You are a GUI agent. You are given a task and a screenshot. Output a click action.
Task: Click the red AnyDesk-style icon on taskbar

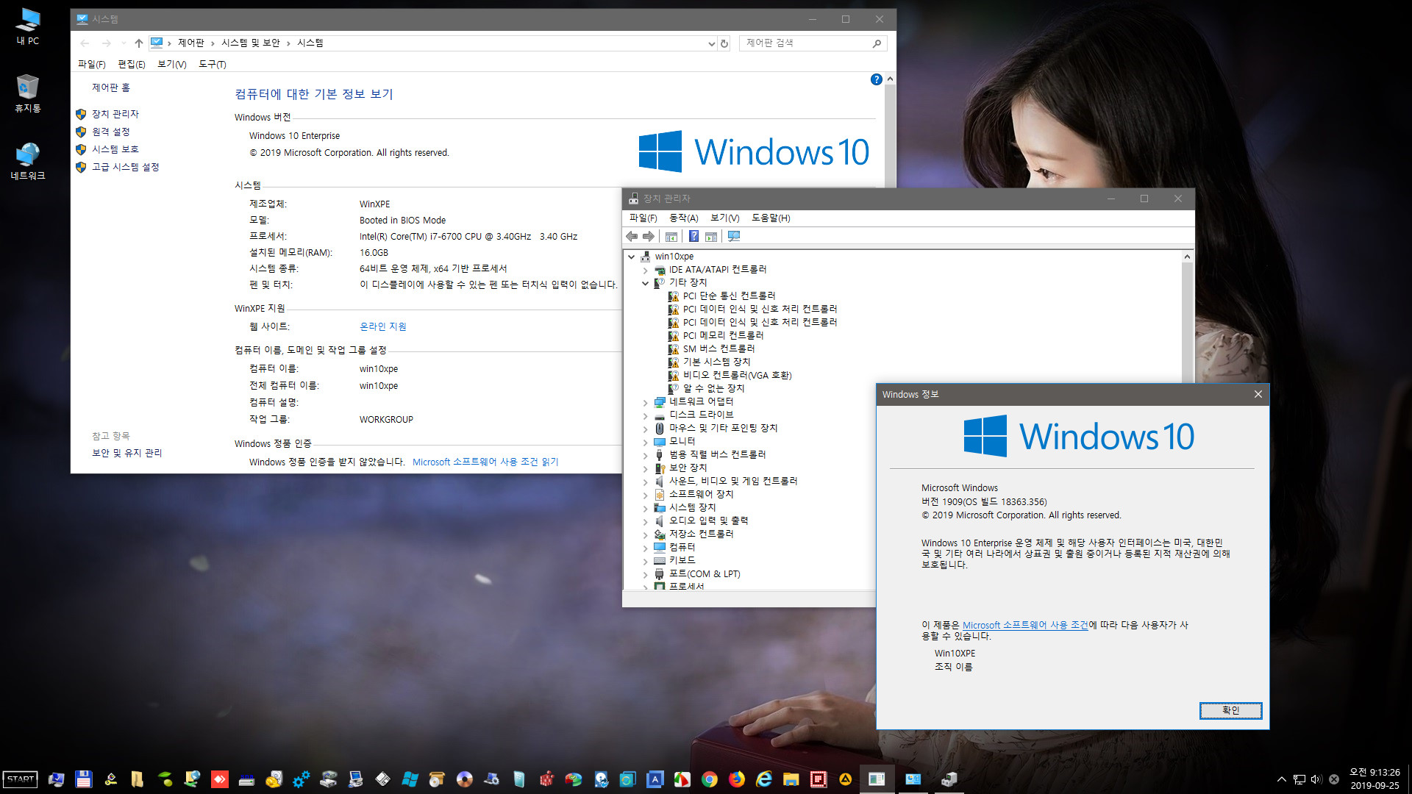pos(219,779)
